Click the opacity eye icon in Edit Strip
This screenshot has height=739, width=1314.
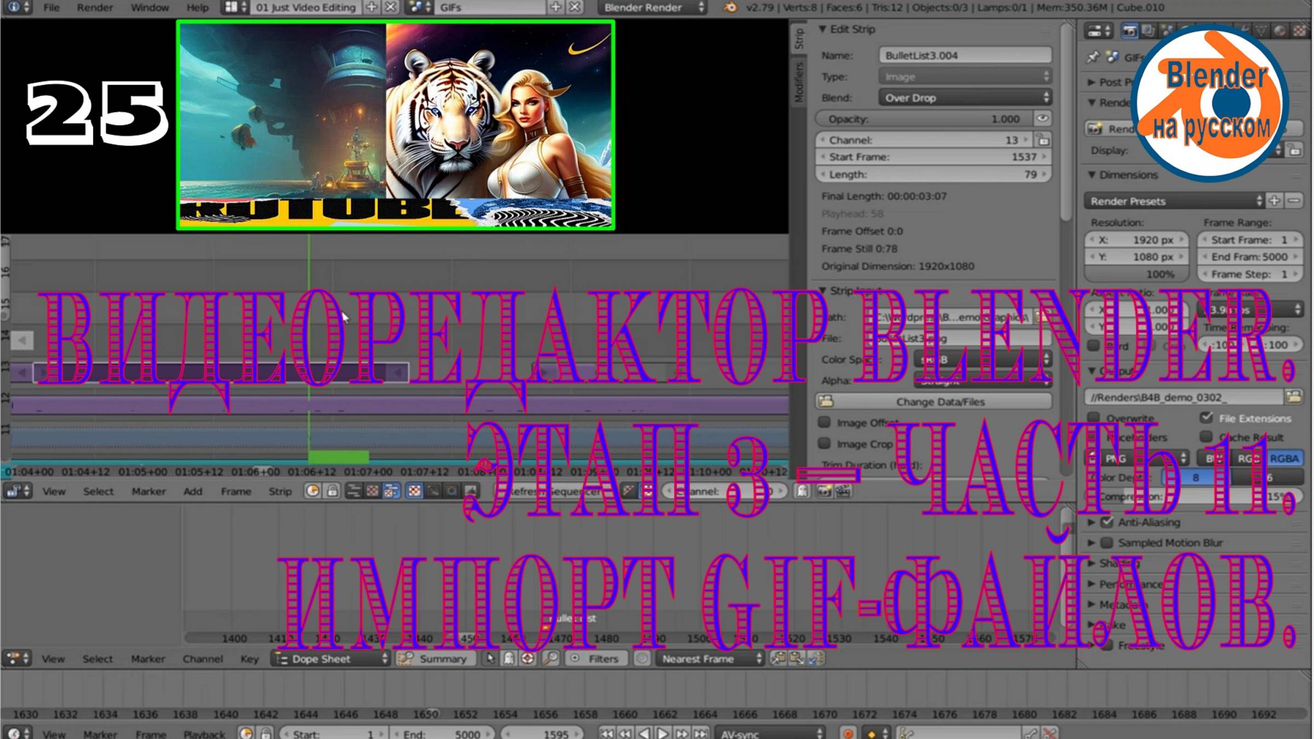point(1042,119)
